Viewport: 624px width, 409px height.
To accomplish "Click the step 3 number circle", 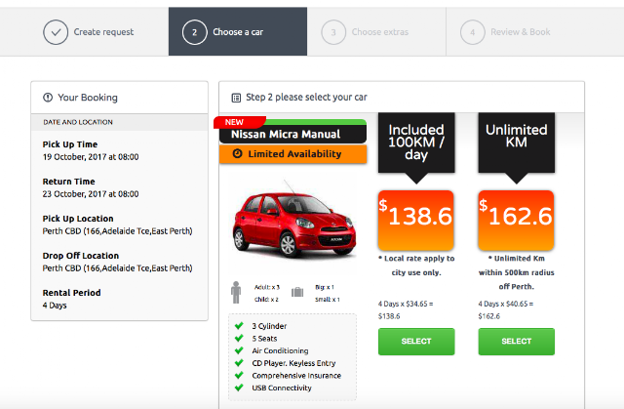I will point(333,32).
